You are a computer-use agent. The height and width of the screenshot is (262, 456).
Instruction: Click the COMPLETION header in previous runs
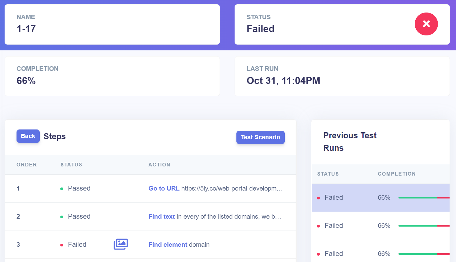(397, 174)
